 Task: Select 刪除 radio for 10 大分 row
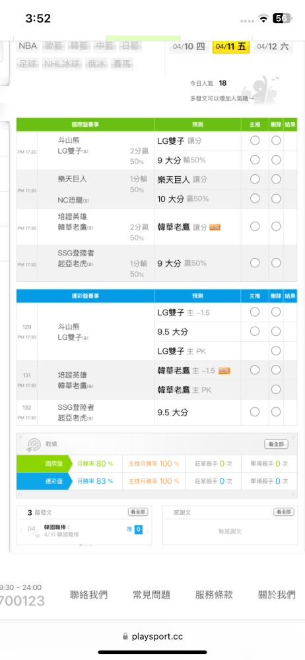point(276,199)
